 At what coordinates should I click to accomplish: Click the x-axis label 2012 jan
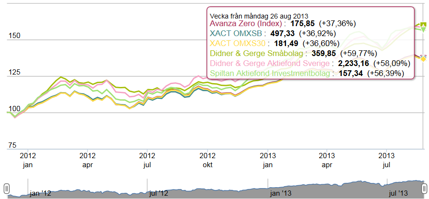(x=28, y=161)
